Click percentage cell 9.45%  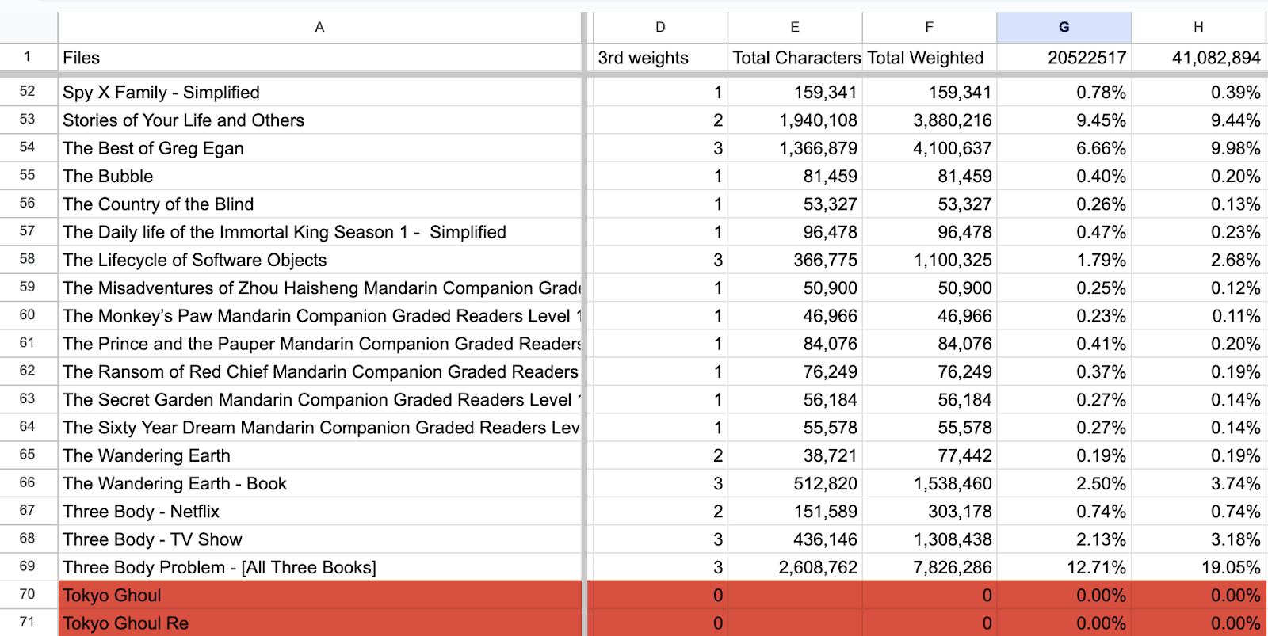pyautogui.click(x=1064, y=120)
